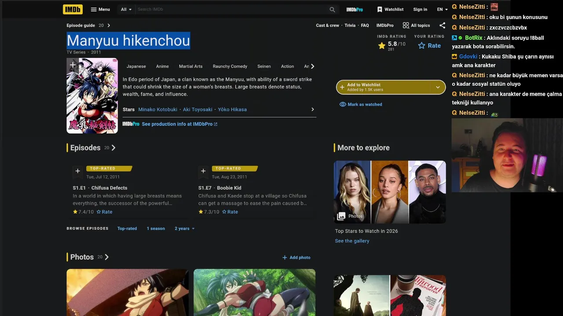563x316 pixels.
Task: Click the Rate star outline button
Action: tap(429, 46)
